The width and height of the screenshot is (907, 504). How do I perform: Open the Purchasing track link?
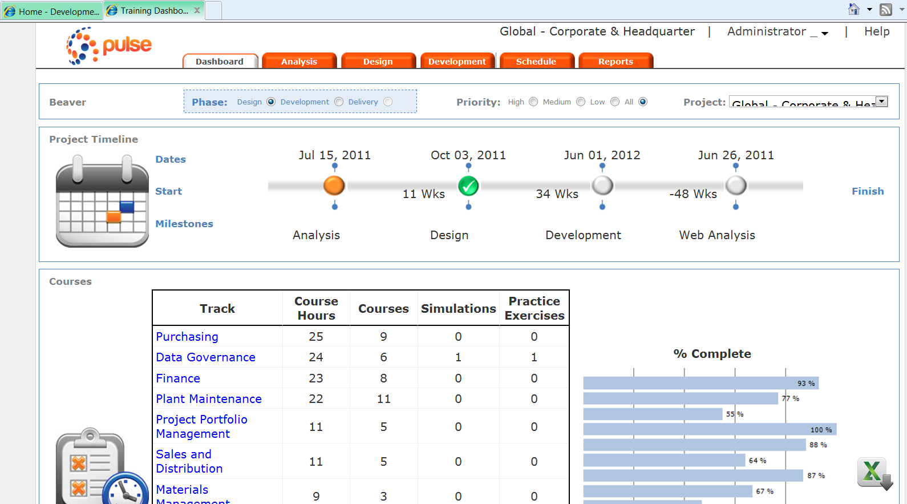[187, 337]
